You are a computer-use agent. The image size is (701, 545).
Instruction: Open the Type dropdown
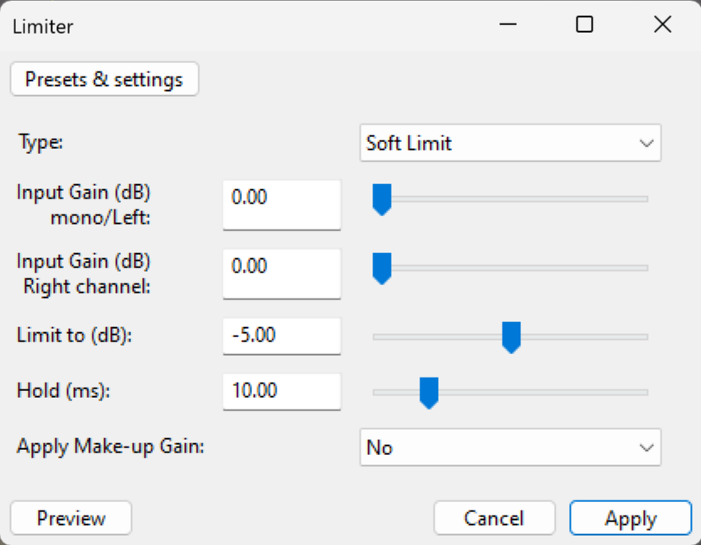(x=510, y=143)
